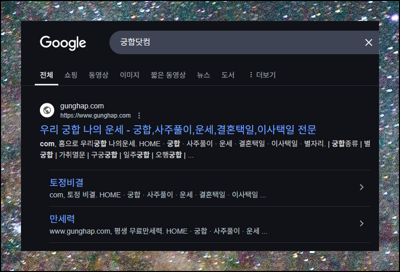Switch to the 쇼핑 tab

point(71,75)
